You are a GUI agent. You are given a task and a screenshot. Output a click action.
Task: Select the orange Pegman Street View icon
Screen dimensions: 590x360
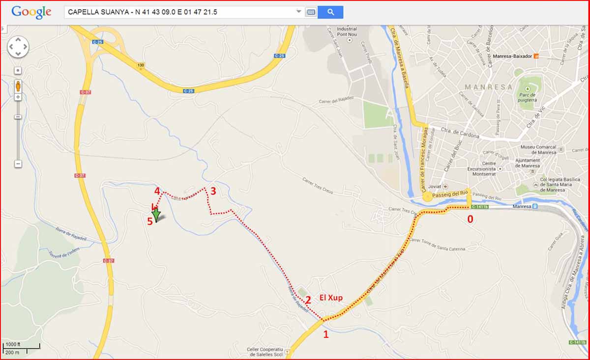(18, 86)
